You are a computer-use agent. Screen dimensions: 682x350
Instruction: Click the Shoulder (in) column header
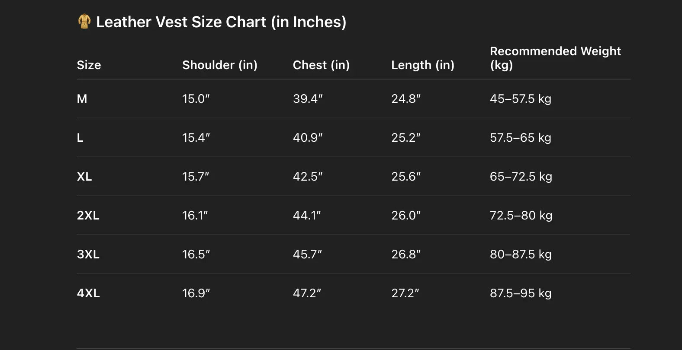tap(220, 65)
